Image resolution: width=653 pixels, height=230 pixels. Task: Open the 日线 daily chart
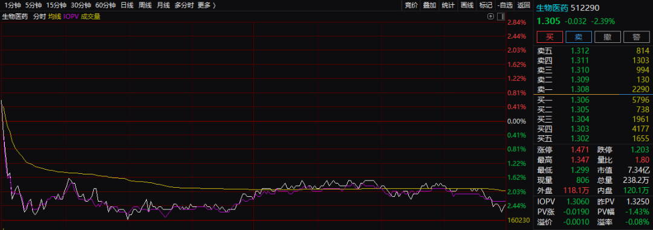[x=127, y=5]
